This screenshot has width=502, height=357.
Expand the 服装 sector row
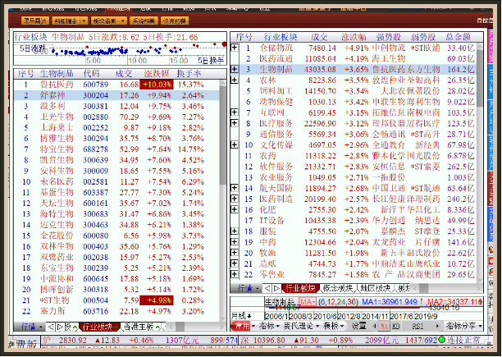click(x=235, y=231)
